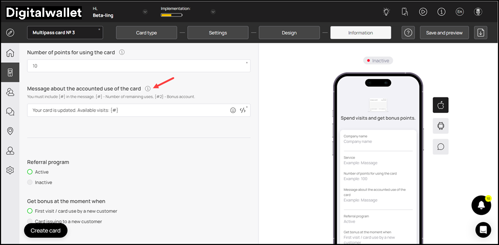Select Inactive for Referral program
499x245 pixels.
tap(30, 183)
